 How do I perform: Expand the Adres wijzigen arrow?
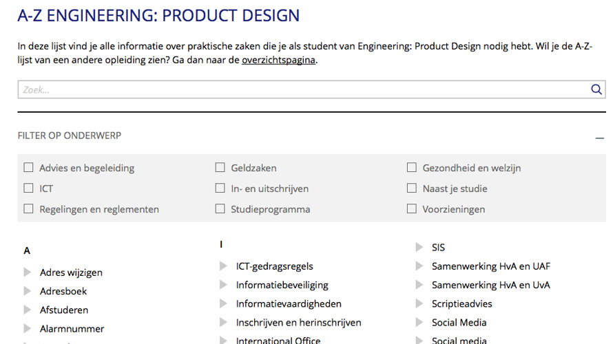(x=28, y=272)
